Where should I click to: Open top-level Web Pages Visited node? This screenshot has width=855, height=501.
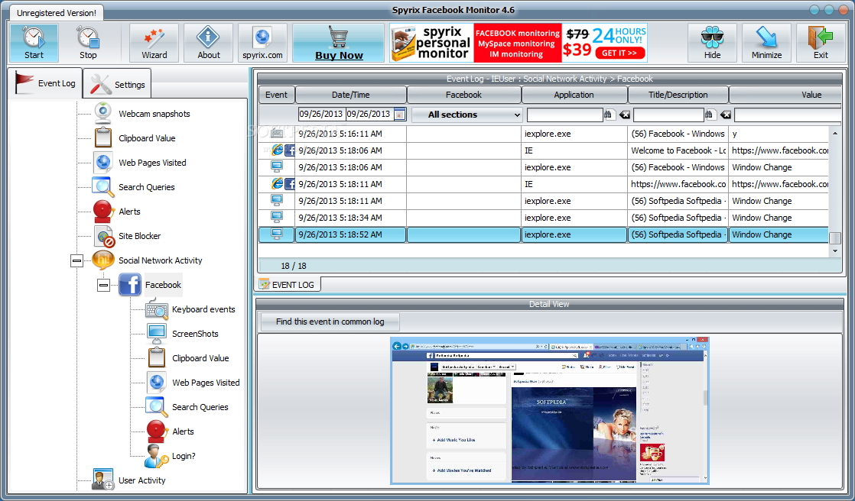(152, 162)
